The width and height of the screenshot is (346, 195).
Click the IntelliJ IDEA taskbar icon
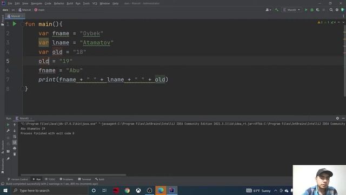(172, 190)
